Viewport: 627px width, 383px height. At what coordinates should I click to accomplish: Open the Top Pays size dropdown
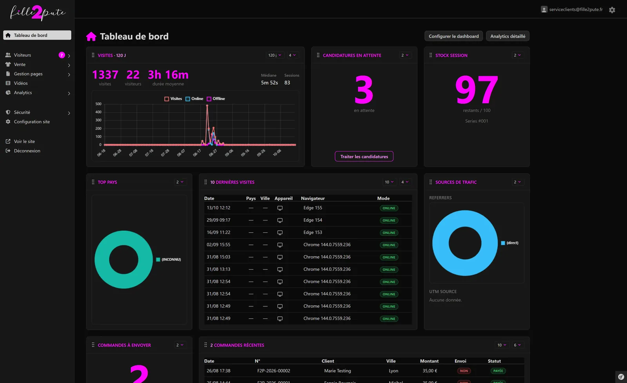click(x=180, y=182)
